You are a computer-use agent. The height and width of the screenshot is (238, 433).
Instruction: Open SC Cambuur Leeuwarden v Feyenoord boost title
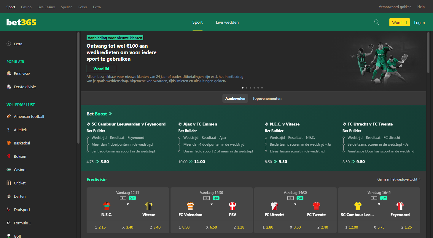128,124
